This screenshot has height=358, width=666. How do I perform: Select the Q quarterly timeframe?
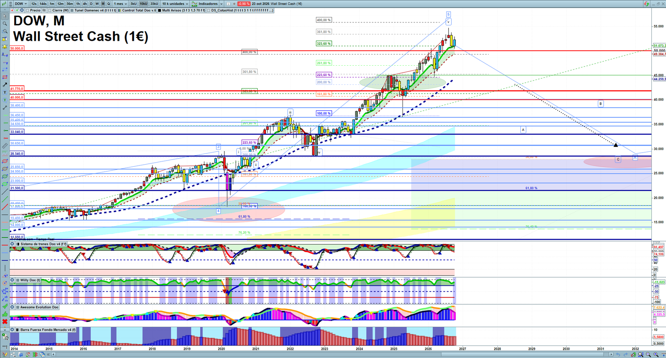click(x=109, y=4)
